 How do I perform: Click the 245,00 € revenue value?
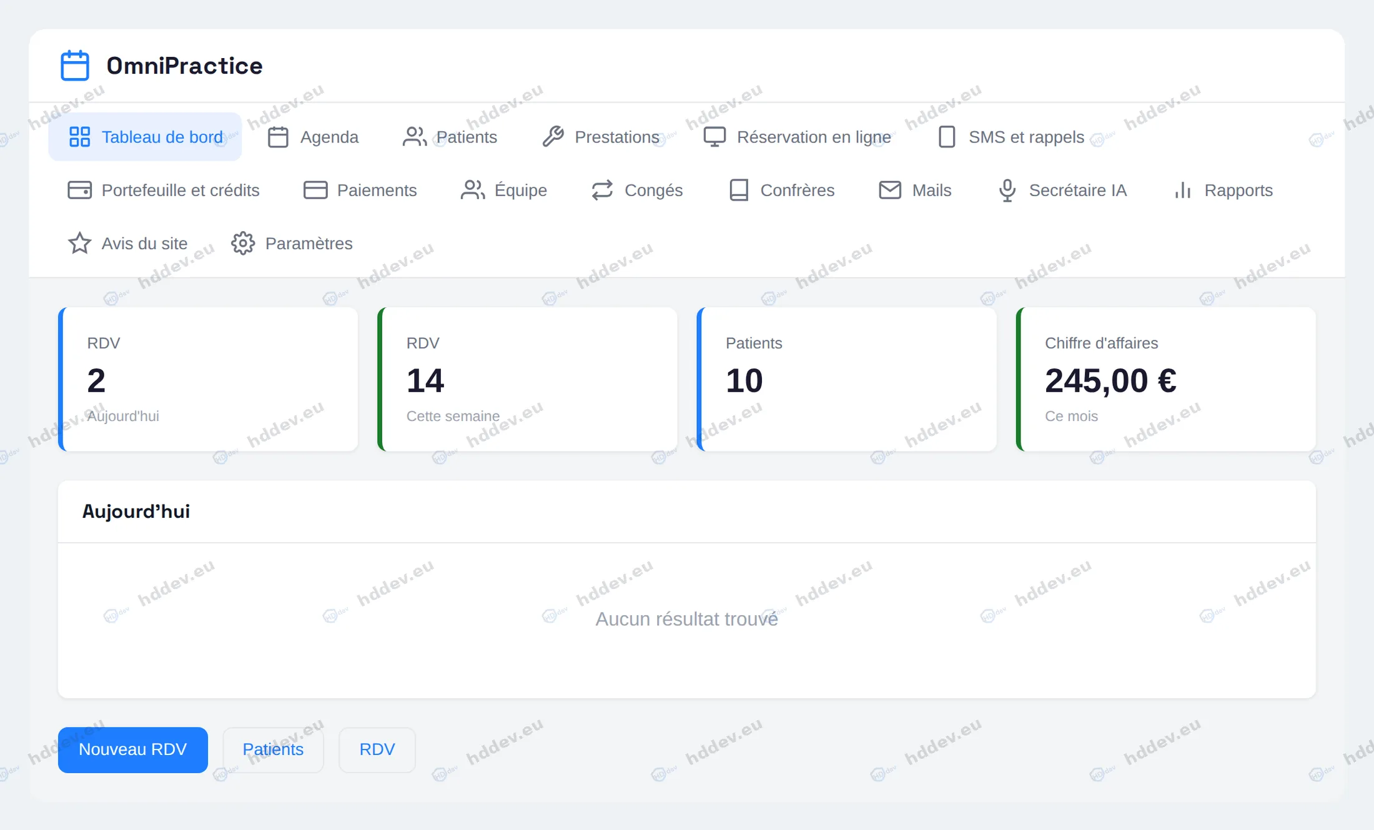point(1110,380)
